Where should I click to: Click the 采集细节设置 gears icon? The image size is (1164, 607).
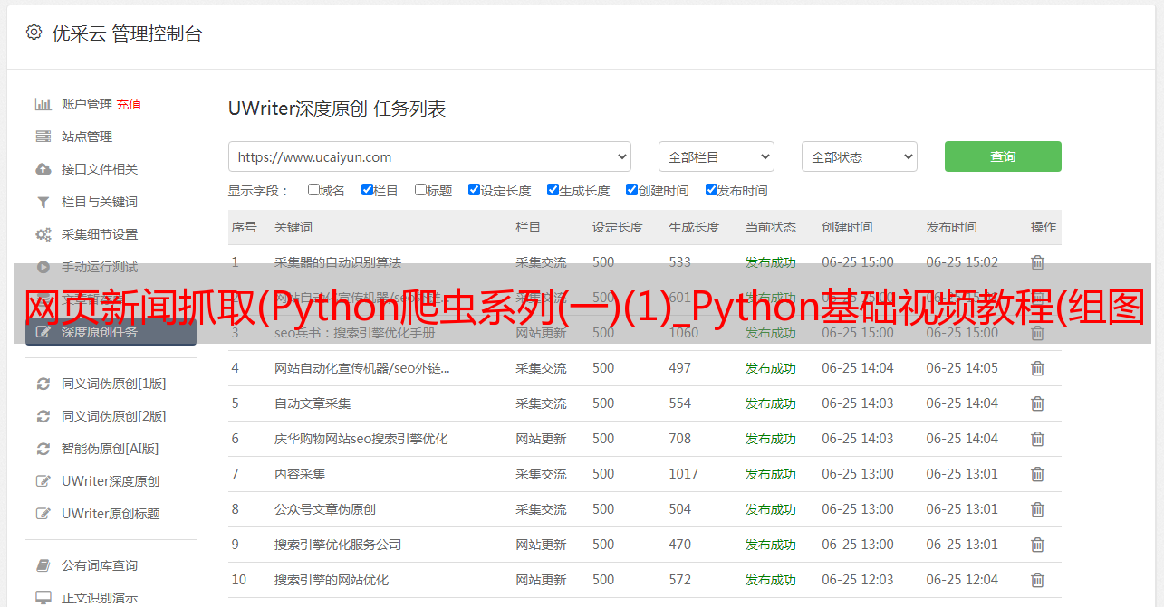43,234
